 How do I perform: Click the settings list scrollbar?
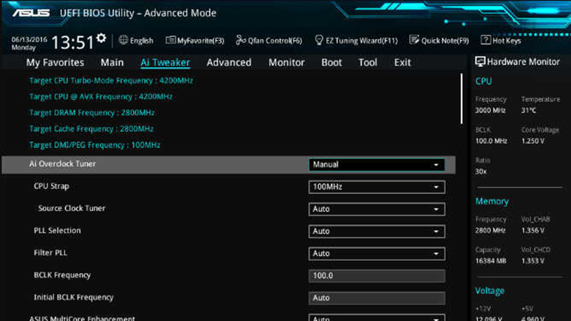click(x=461, y=98)
